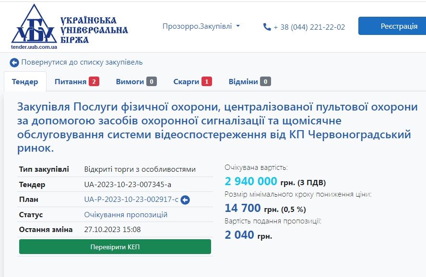The height and width of the screenshot is (277, 426).
Task: Collapse the Тендер details section
Action: pyautogui.click(x=25, y=81)
